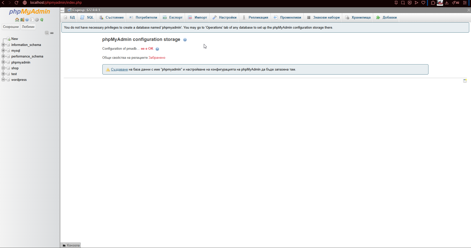Open the Добавки plugins tab
Image resolution: width=471 pixels, height=248 pixels.
tap(386, 17)
